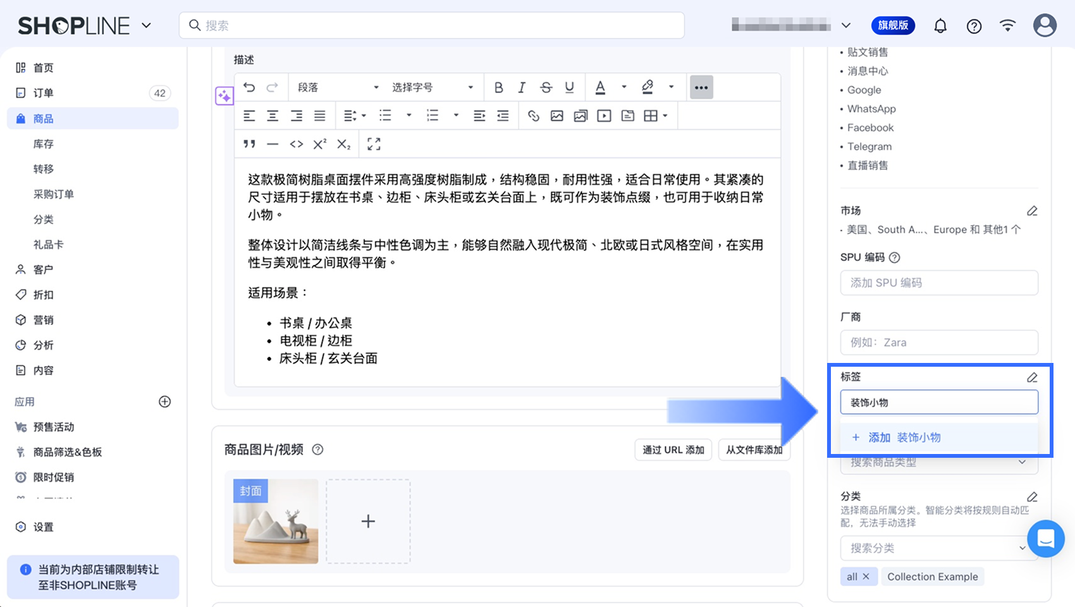Remove the 'all' collection tag
Screen dimensions: 1075x607
[x=866, y=577]
